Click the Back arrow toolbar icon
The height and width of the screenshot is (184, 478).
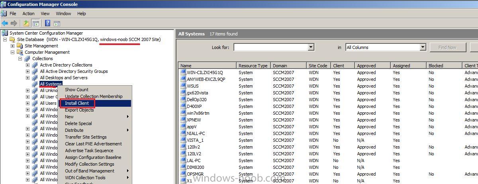[x=5, y=23]
